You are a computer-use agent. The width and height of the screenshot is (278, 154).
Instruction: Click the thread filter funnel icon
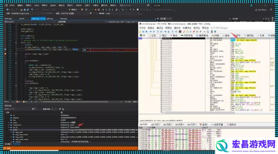click(x=91, y=13)
